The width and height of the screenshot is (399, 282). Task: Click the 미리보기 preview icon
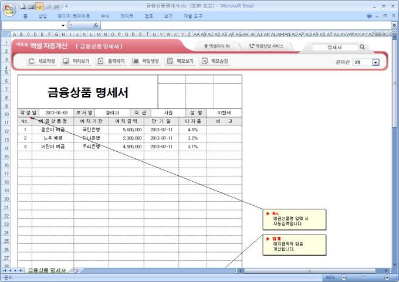(66, 62)
